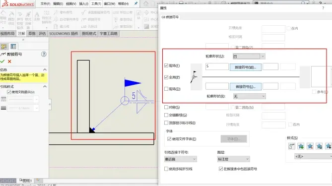Image resolution: width=332 pixels, height=186 pixels.
Task: Open upper 轮廓形状(U) dropdown
Action: (x=249, y=56)
